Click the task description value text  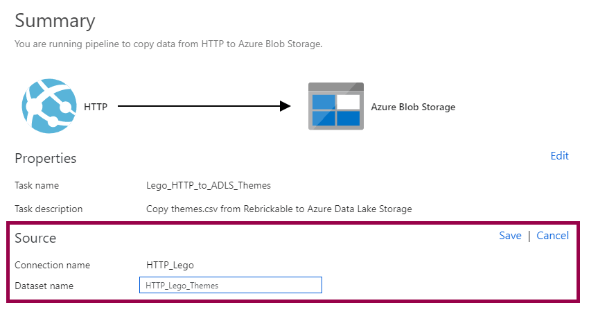coord(279,209)
